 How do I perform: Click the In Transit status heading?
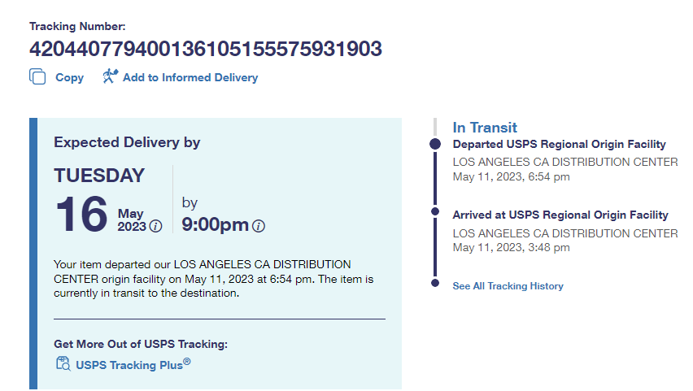click(485, 128)
